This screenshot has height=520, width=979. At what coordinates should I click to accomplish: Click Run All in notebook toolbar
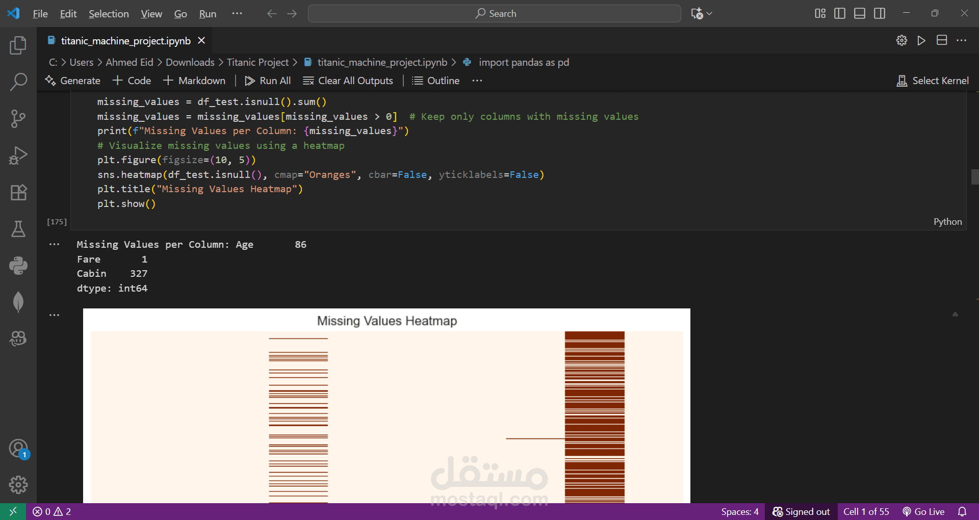268,81
